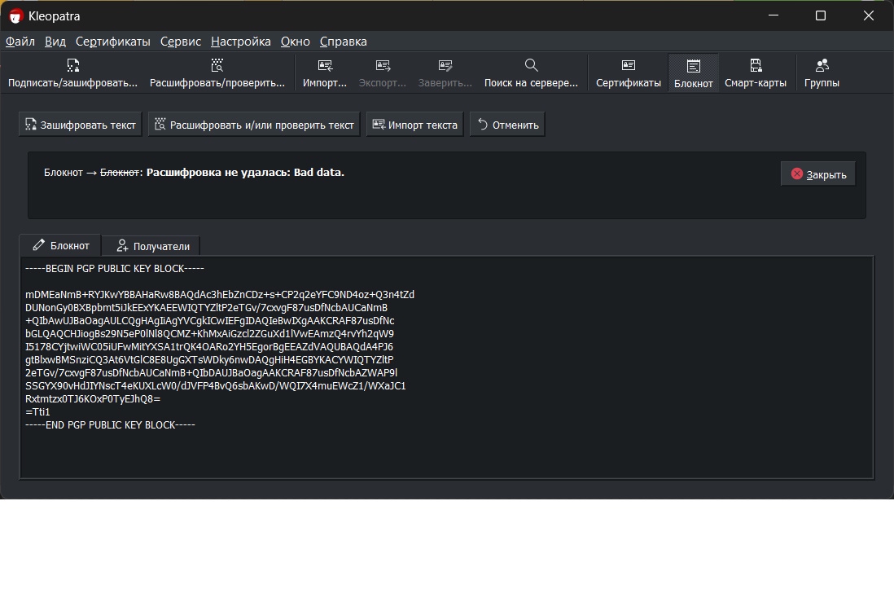Click the line starting with SSGYX90vHdJIY
The image size is (894, 611).
[x=216, y=386]
